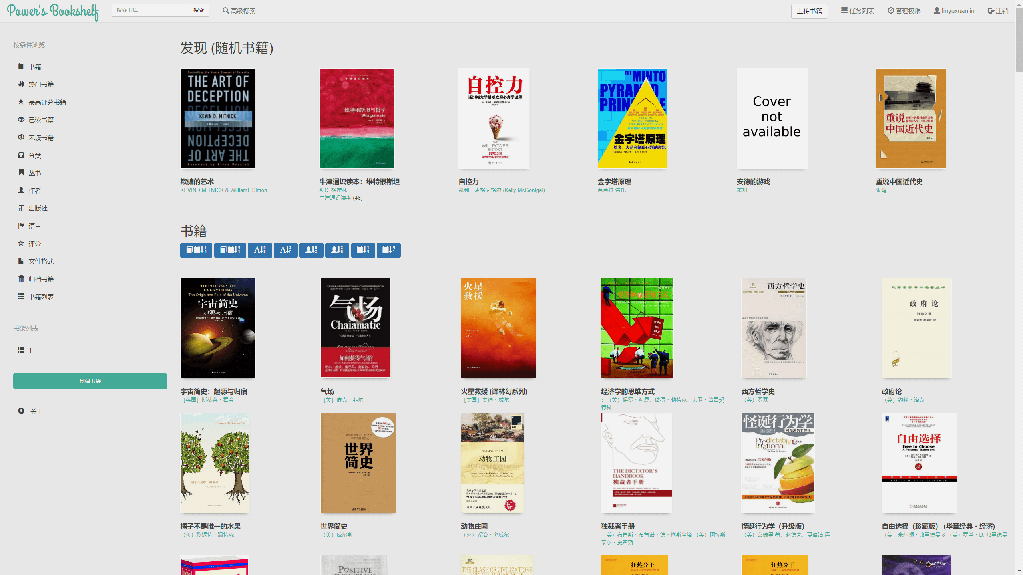
Task: Open the 高级搜索 advanced search link
Action: pos(239,11)
